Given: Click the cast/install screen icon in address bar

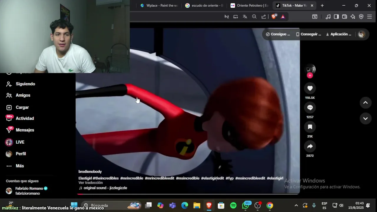Looking at the screenshot, I should [236, 17].
